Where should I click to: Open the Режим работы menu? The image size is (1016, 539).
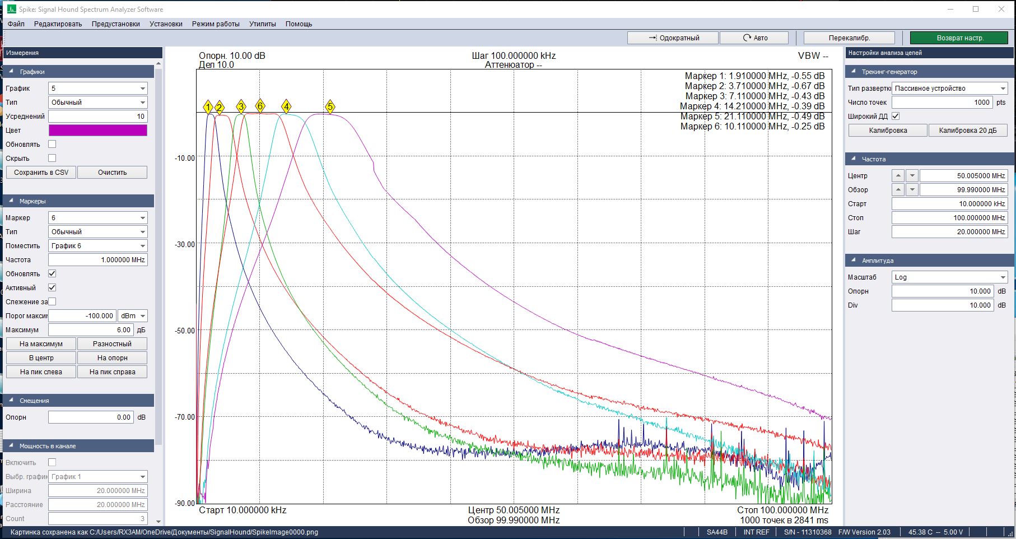coord(216,24)
